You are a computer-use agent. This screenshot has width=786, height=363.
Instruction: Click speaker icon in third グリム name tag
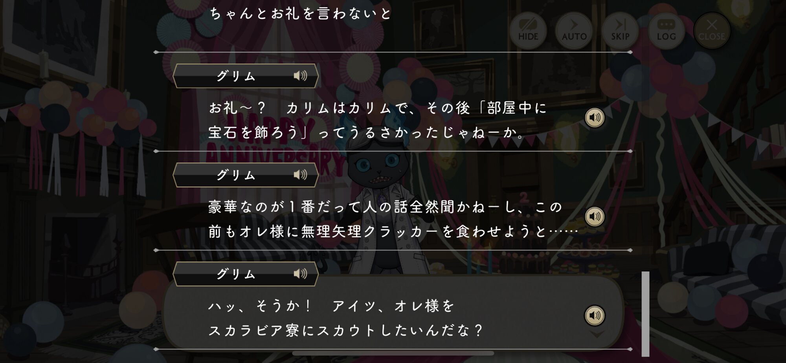[300, 274]
